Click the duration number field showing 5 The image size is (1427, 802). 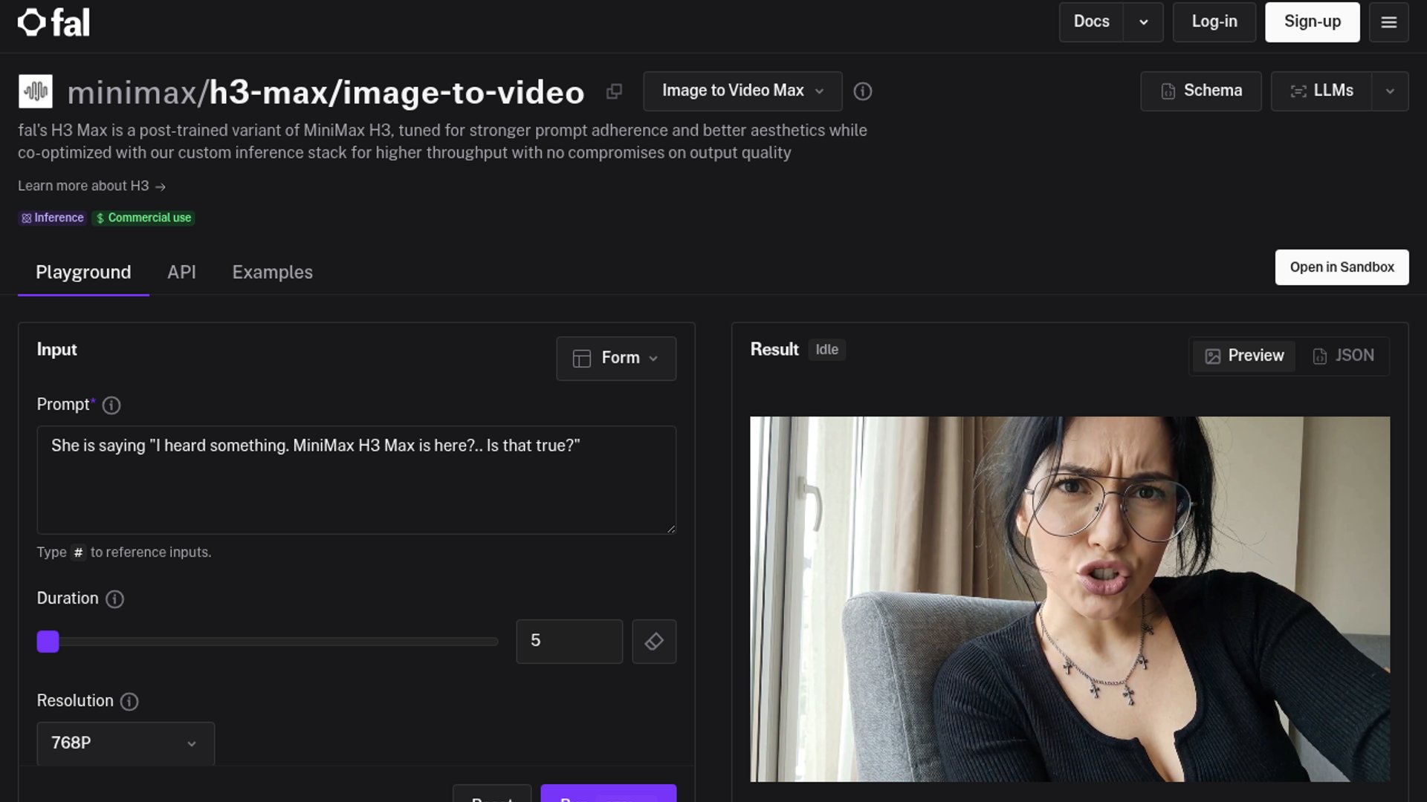coord(569,642)
